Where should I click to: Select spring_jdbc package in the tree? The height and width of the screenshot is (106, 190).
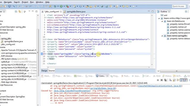(6, 39)
